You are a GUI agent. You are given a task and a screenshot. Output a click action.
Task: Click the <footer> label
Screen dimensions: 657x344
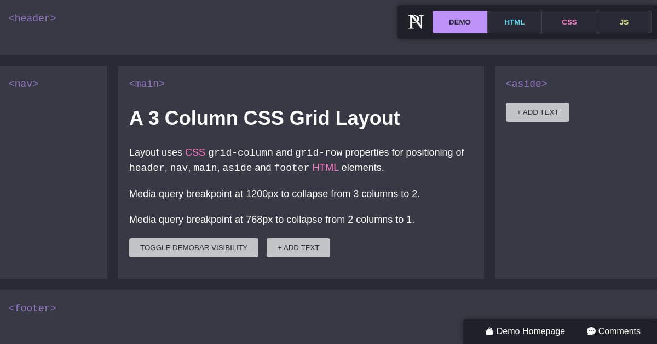pyautogui.click(x=32, y=308)
